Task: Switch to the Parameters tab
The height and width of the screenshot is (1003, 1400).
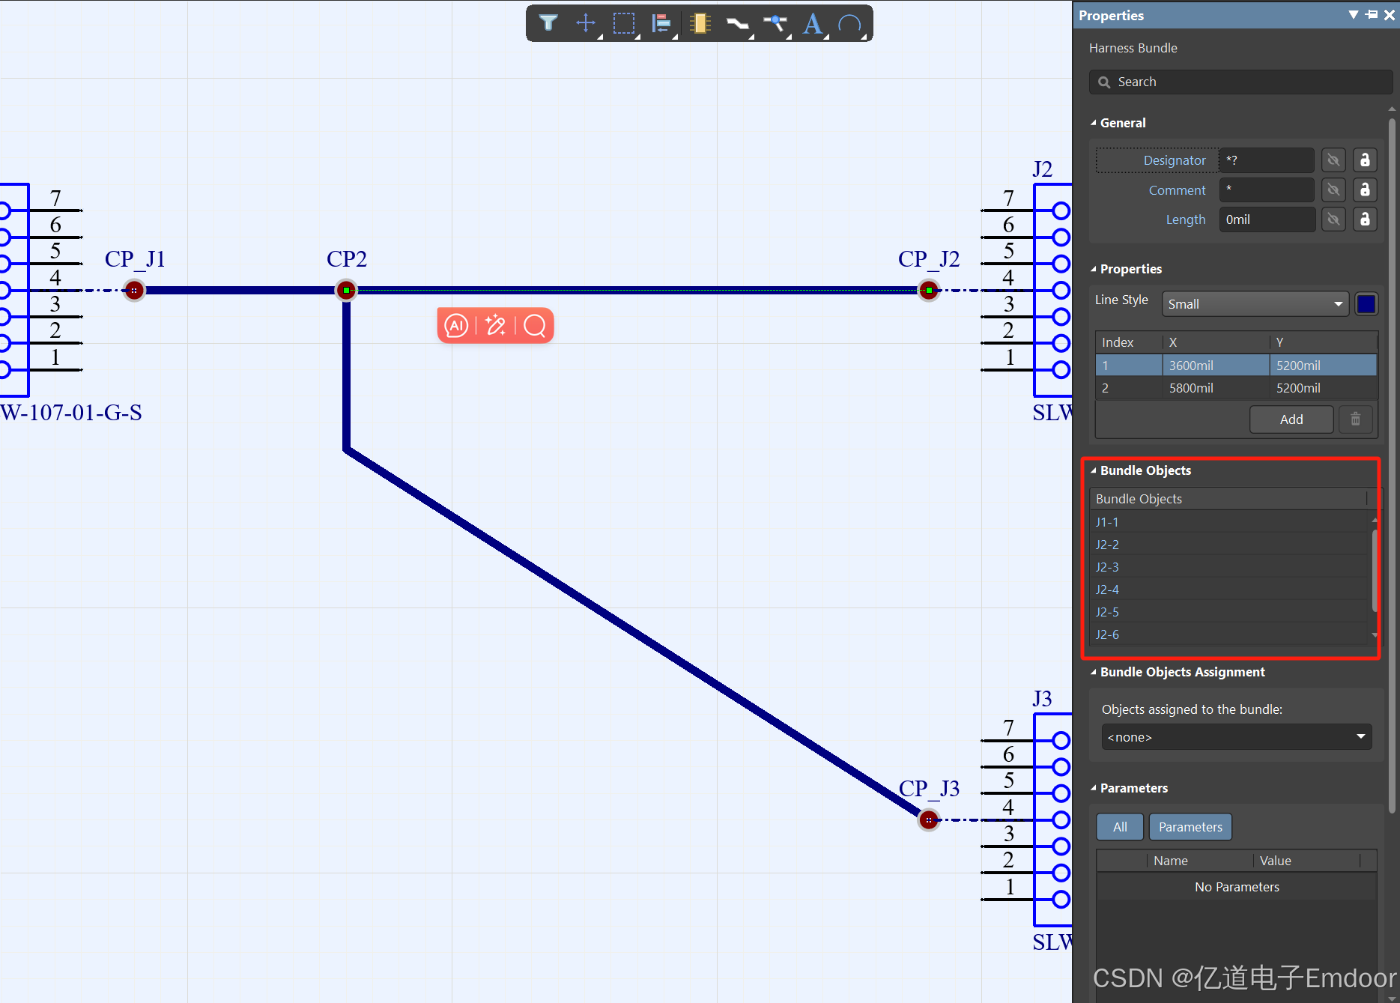Action: tap(1190, 826)
